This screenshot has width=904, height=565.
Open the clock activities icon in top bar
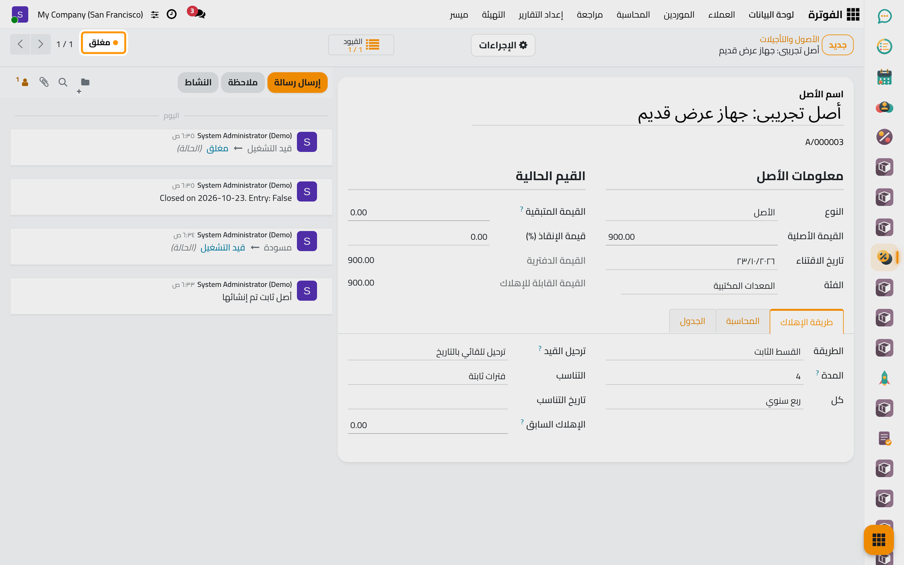171,15
